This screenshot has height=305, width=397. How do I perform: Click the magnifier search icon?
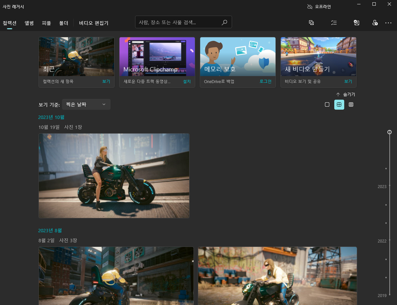tap(224, 23)
